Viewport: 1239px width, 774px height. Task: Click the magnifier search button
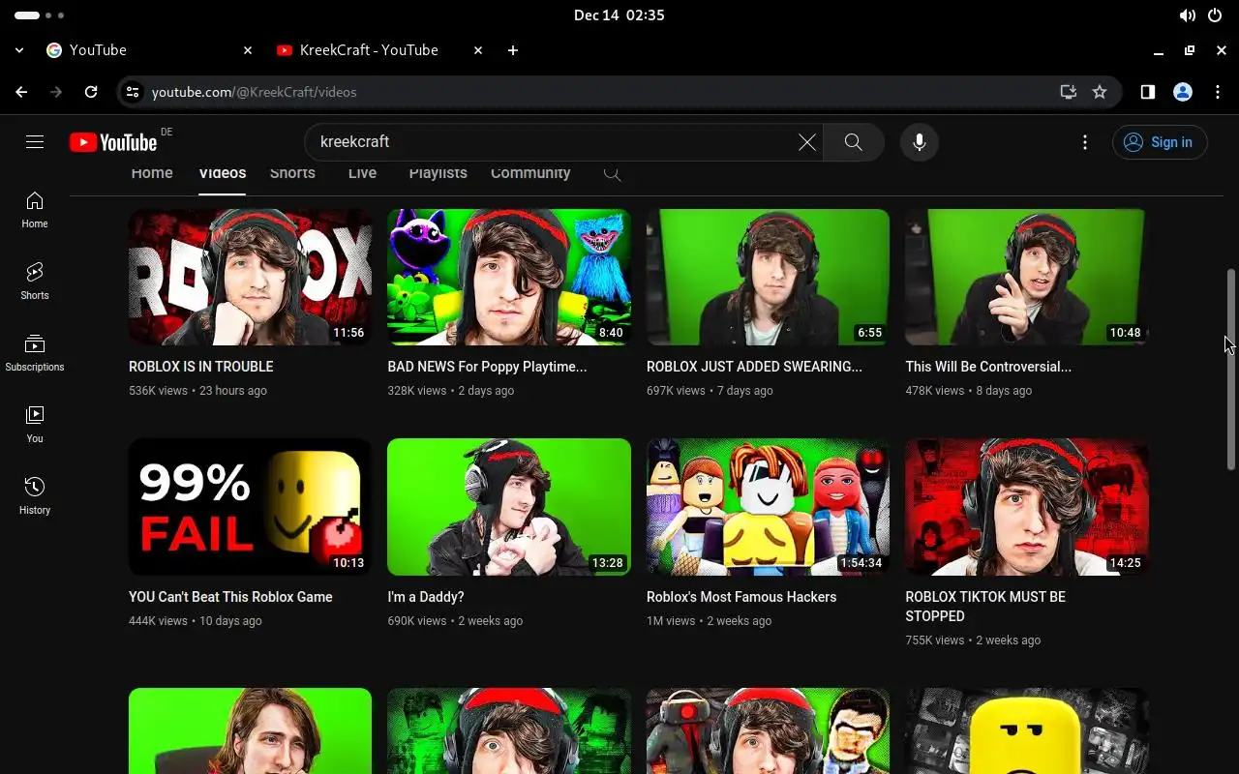click(853, 142)
